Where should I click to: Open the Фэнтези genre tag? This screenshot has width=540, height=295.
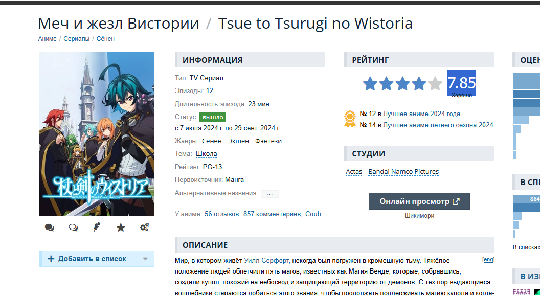point(268,141)
